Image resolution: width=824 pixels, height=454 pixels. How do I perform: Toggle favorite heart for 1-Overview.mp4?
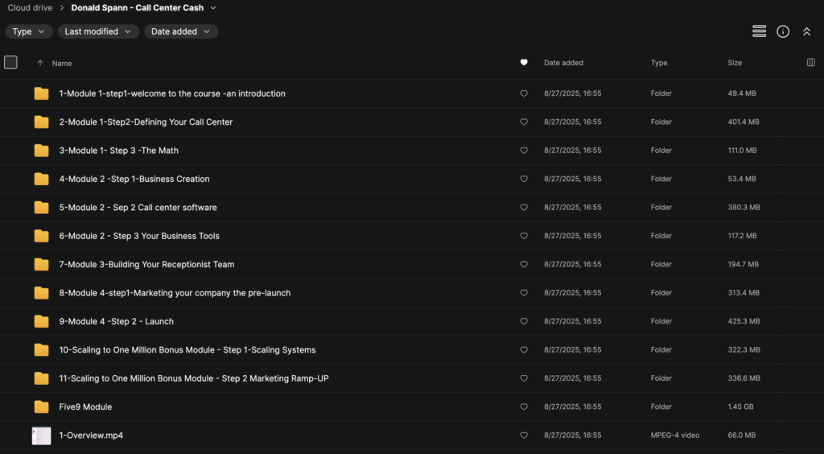[524, 435]
